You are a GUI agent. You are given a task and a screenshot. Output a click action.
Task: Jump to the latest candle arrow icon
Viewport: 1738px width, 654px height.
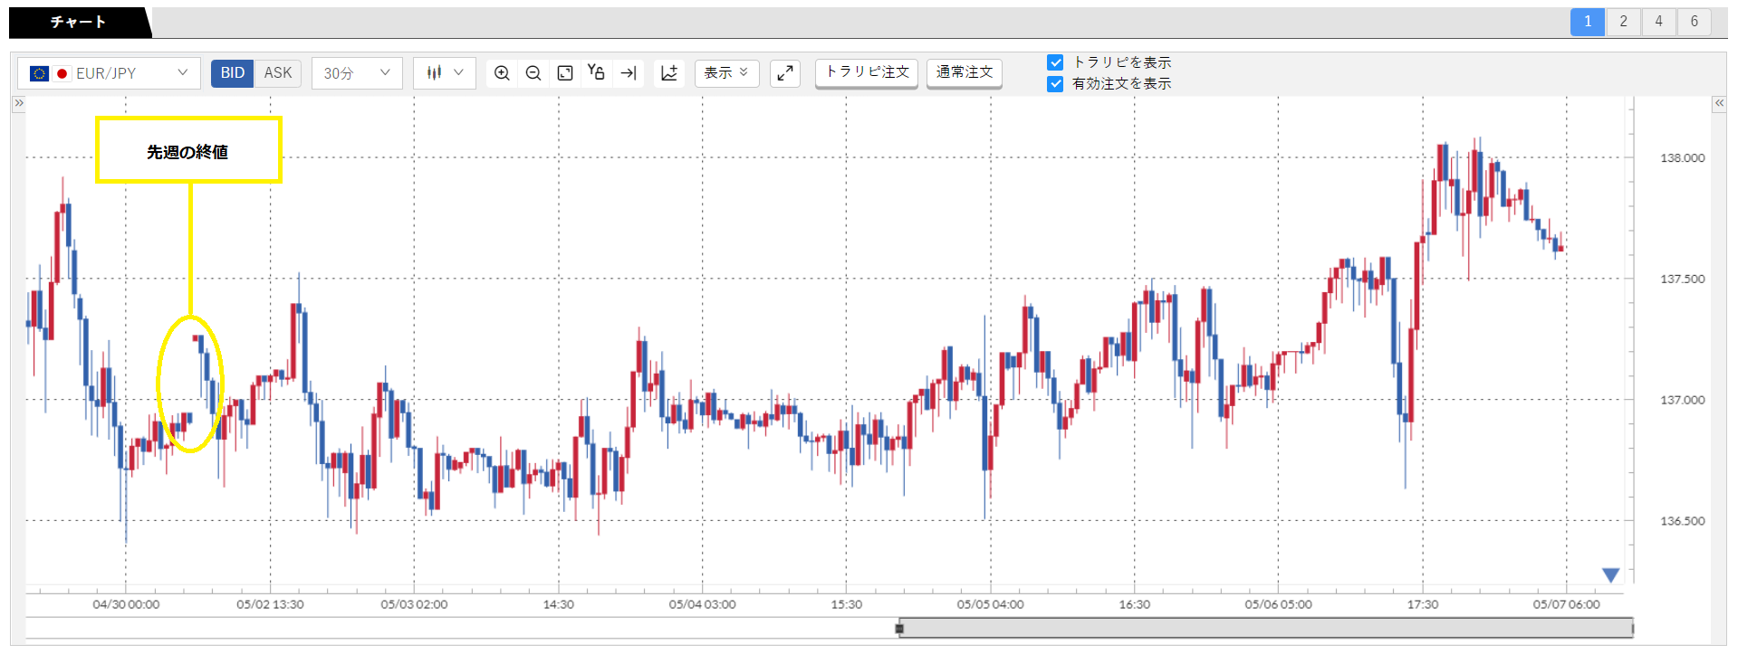point(629,73)
